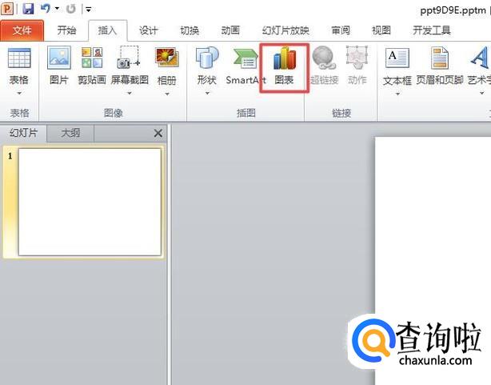
Task: Click the 超链接 (Hyperlink) globe icon
Action: [x=325, y=58]
